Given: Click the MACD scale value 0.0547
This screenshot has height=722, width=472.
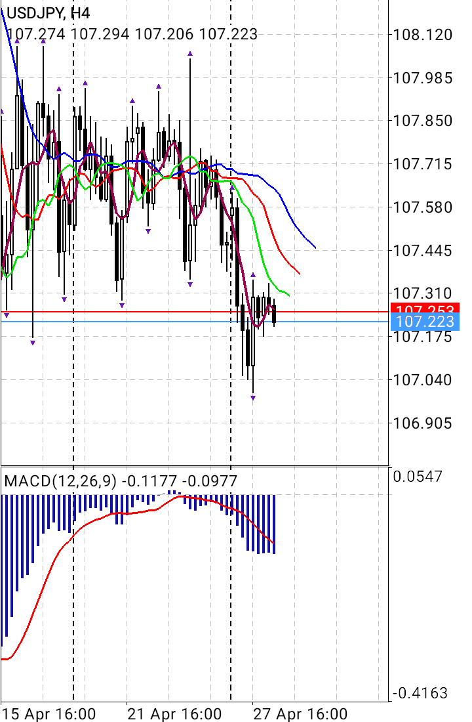Looking at the screenshot, I should click(x=418, y=477).
